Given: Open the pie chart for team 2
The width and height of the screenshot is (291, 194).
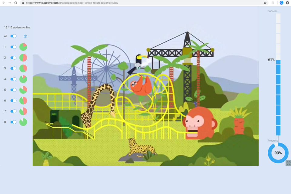Looking at the screenshot, I should tap(23, 58).
